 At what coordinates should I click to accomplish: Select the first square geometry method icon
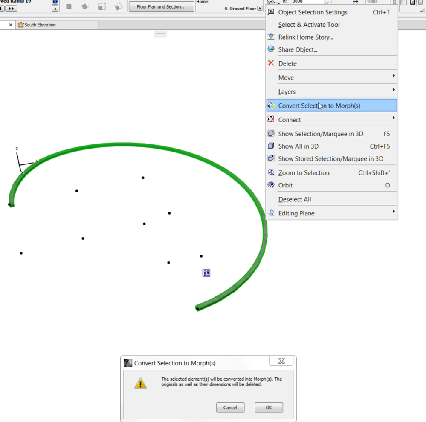(69, 6)
